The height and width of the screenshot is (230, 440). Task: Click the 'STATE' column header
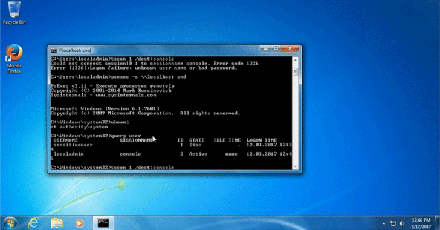196,140
